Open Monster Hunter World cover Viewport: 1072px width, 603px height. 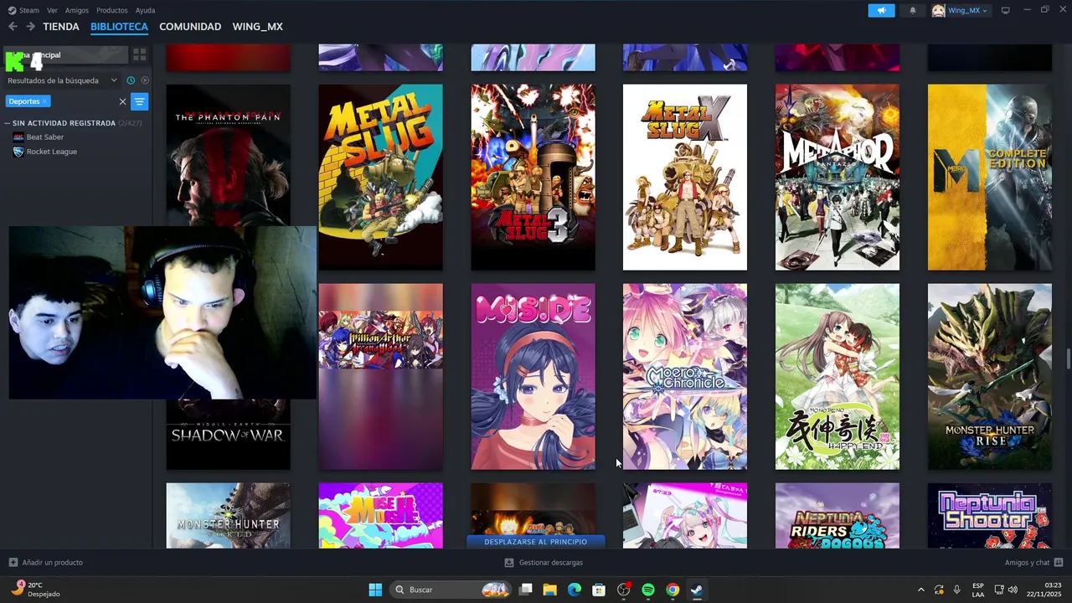(229, 516)
